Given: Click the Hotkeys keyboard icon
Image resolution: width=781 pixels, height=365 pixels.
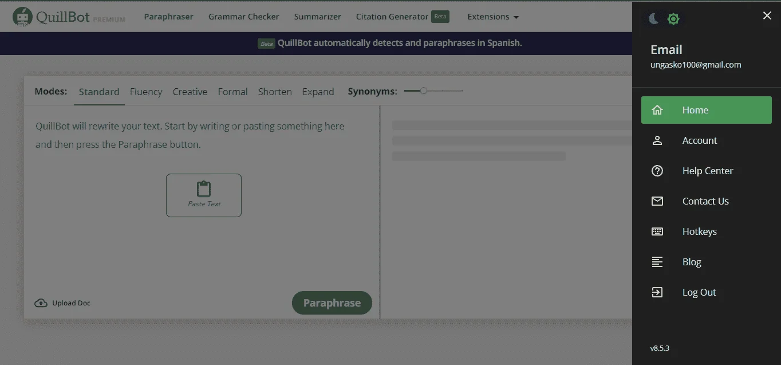Looking at the screenshot, I should coord(657,231).
